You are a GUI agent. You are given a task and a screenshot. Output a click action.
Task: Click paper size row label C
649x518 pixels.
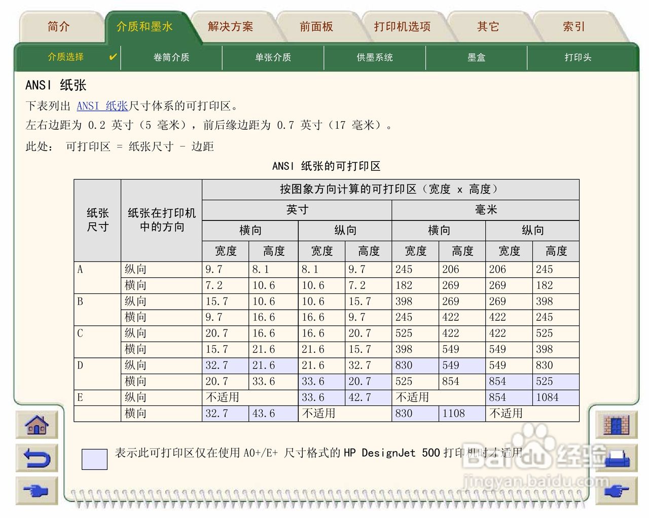(x=80, y=333)
